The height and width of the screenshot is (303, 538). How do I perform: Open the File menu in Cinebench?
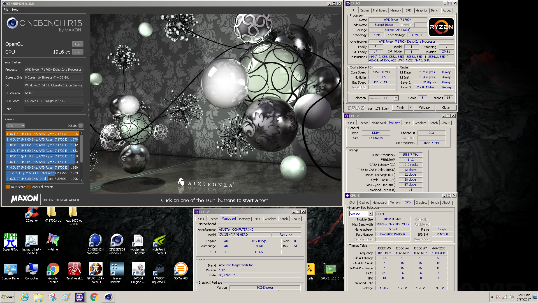6,10
